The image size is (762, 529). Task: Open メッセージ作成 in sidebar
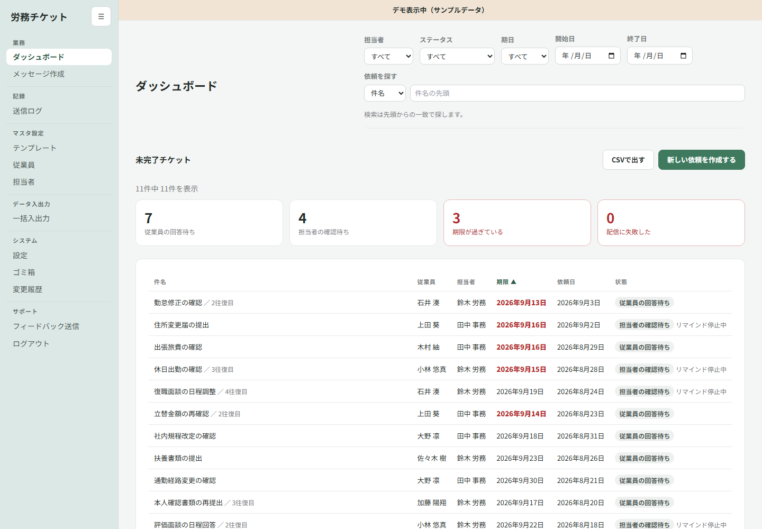[59, 74]
